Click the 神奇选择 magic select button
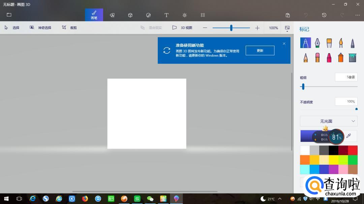Screen dimensions: 364x204 [x=40, y=28]
